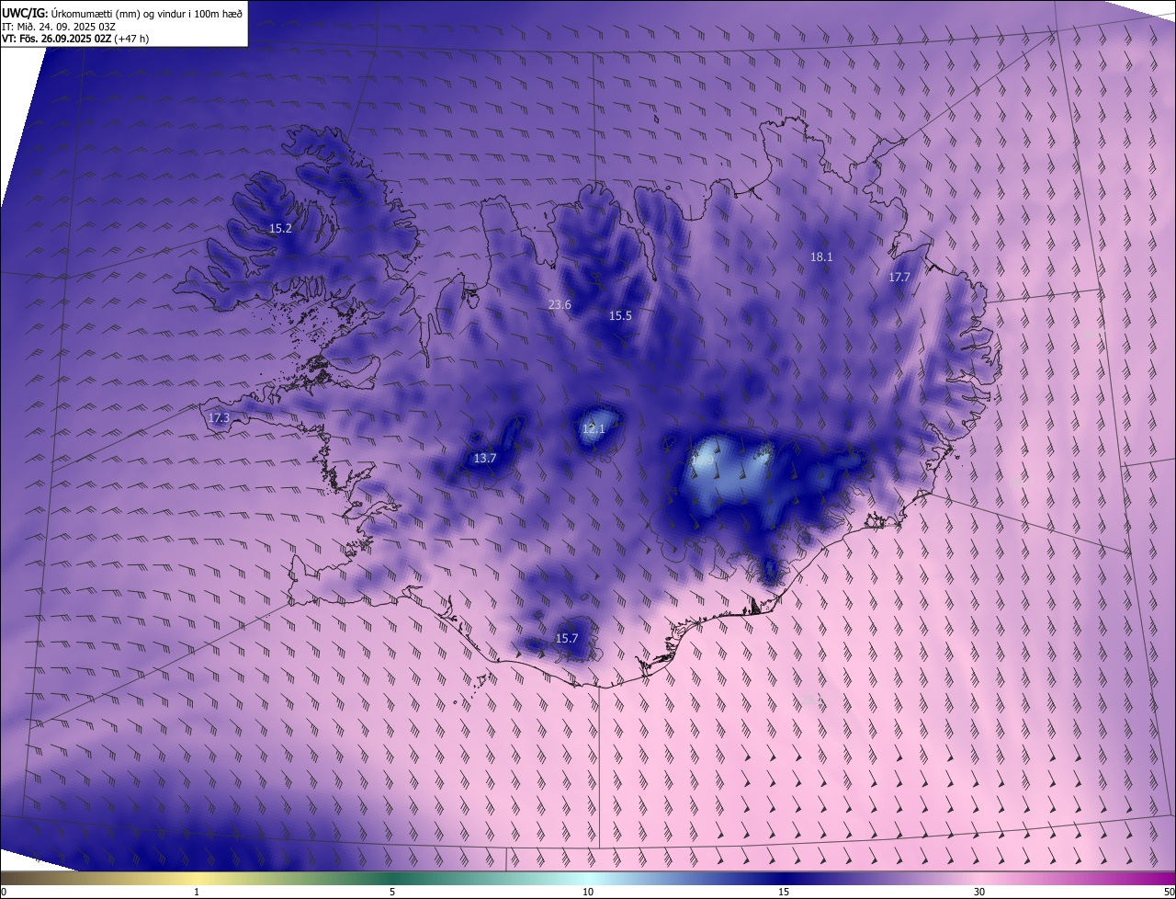1176x899 pixels.
Task: Click the 15.7 value near the south coast
Action: pos(567,638)
